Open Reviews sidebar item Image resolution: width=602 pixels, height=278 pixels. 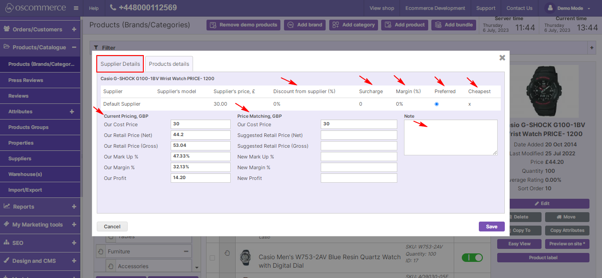coord(40,96)
